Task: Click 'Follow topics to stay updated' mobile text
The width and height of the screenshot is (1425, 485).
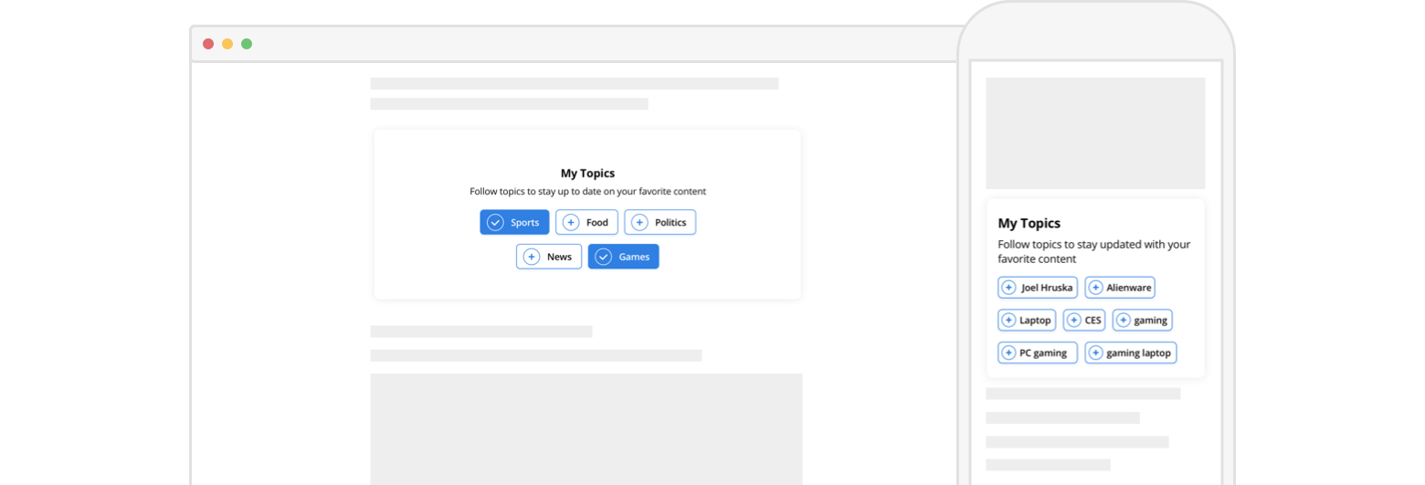Action: coord(1094,251)
